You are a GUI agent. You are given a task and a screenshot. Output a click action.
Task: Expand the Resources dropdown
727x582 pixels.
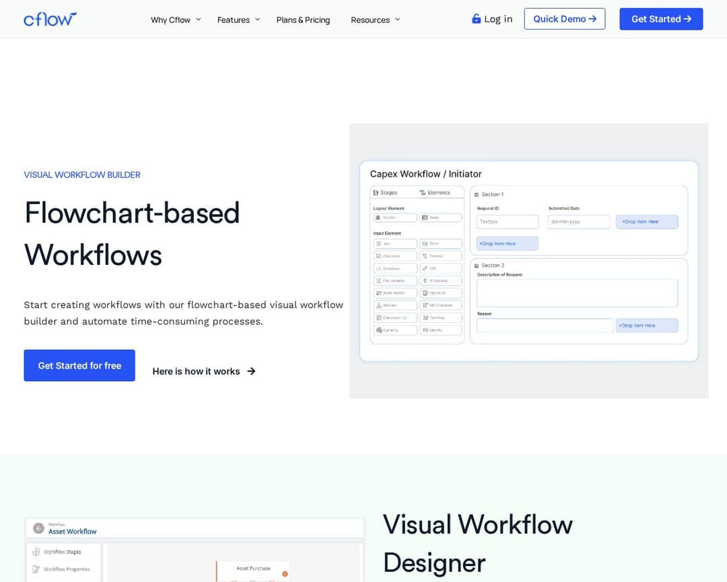pos(375,20)
